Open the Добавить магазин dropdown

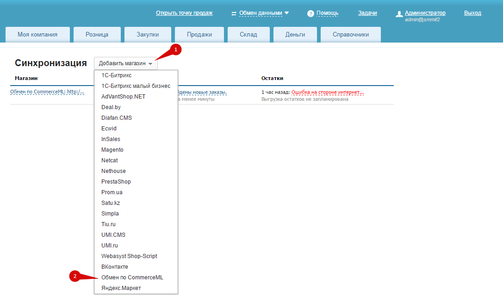125,63
